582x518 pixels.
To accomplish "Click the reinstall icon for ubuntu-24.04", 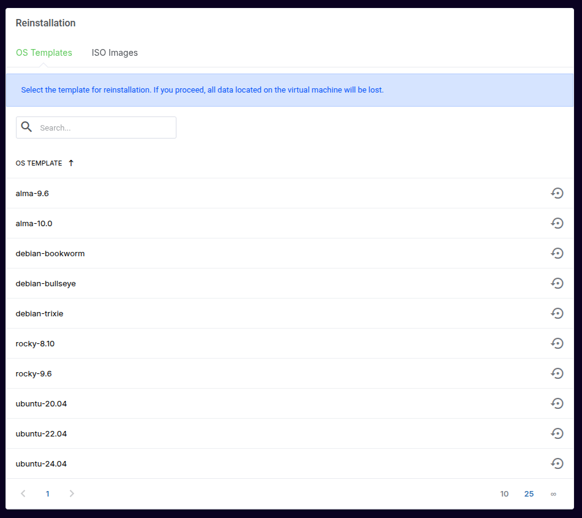I will tap(557, 463).
